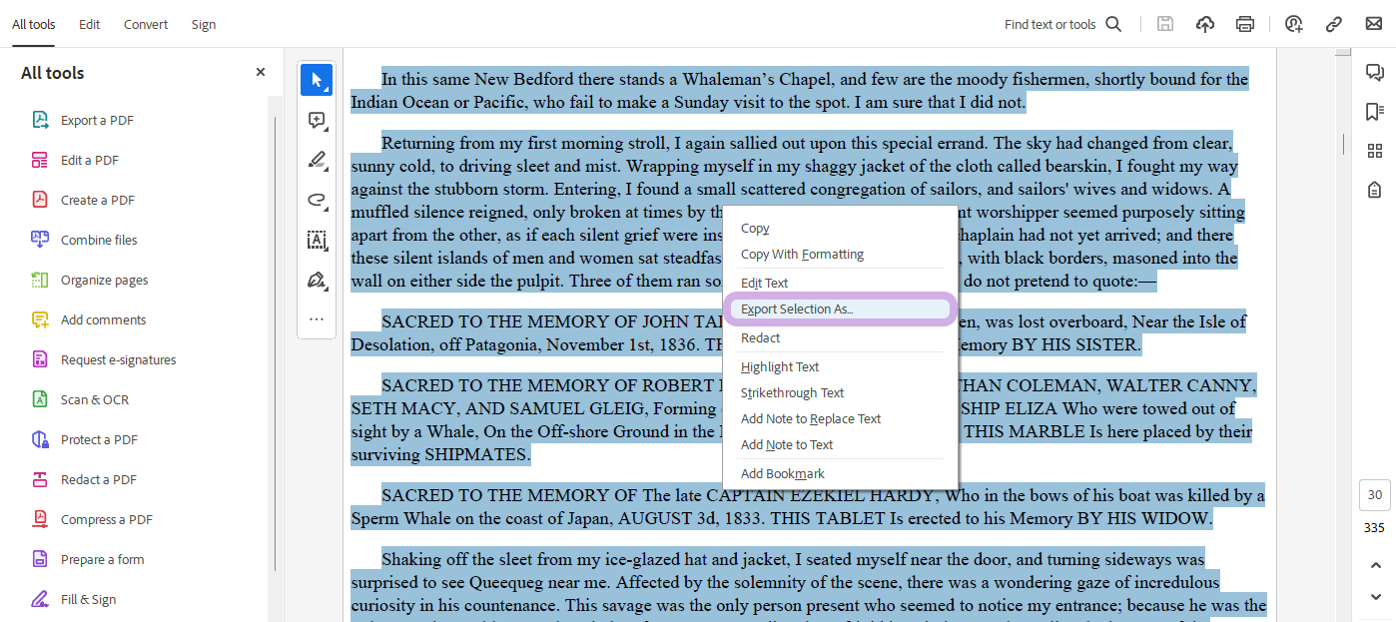Switch to the Convert tab
This screenshot has width=1396, height=622.
coord(146,24)
